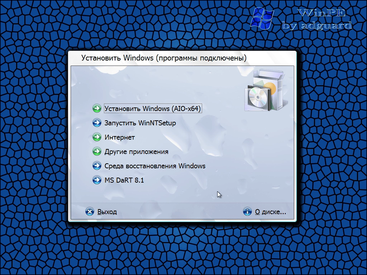Open О диске... information
367x275 pixels.
point(271,212)
